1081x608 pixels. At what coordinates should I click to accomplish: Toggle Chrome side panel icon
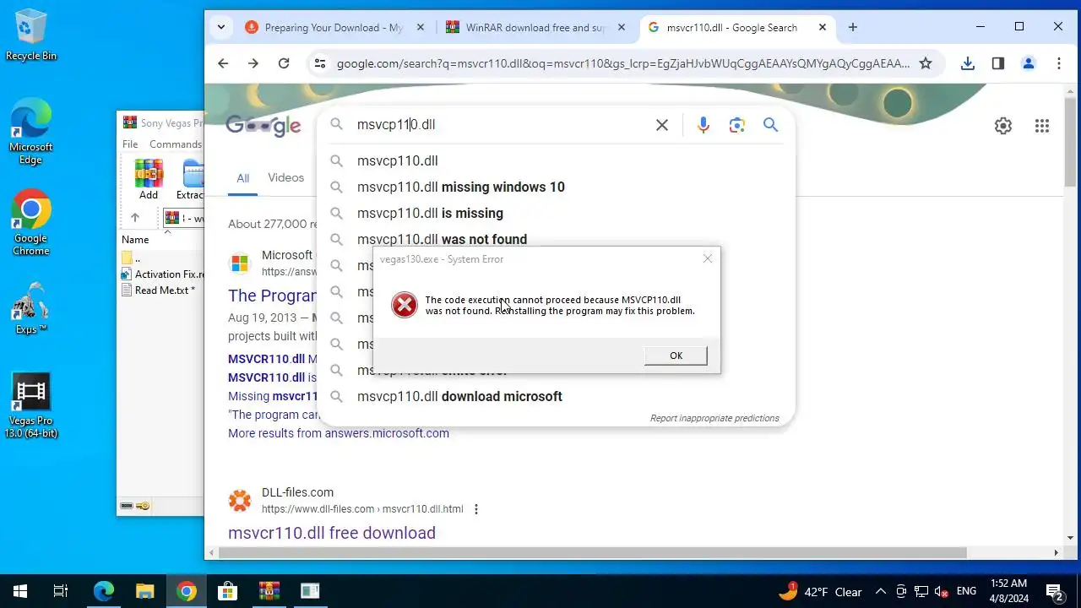click(998, 63)
